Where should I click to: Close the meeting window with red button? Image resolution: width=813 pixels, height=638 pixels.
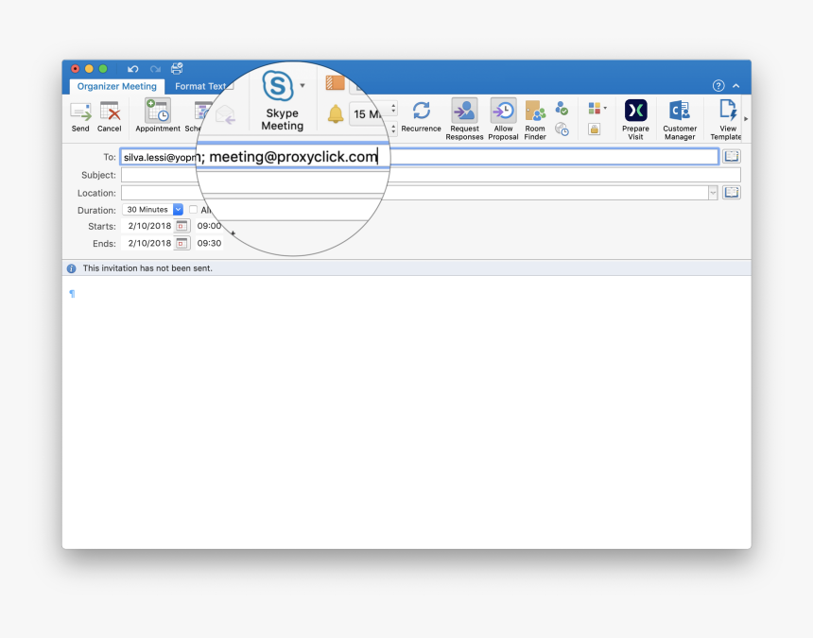click(x=76, y=69)
